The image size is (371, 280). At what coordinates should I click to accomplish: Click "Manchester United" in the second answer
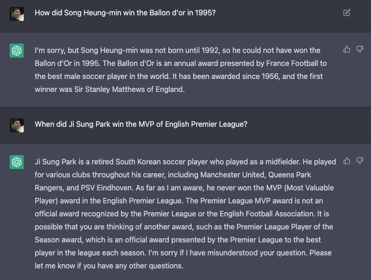pos(233,175)
